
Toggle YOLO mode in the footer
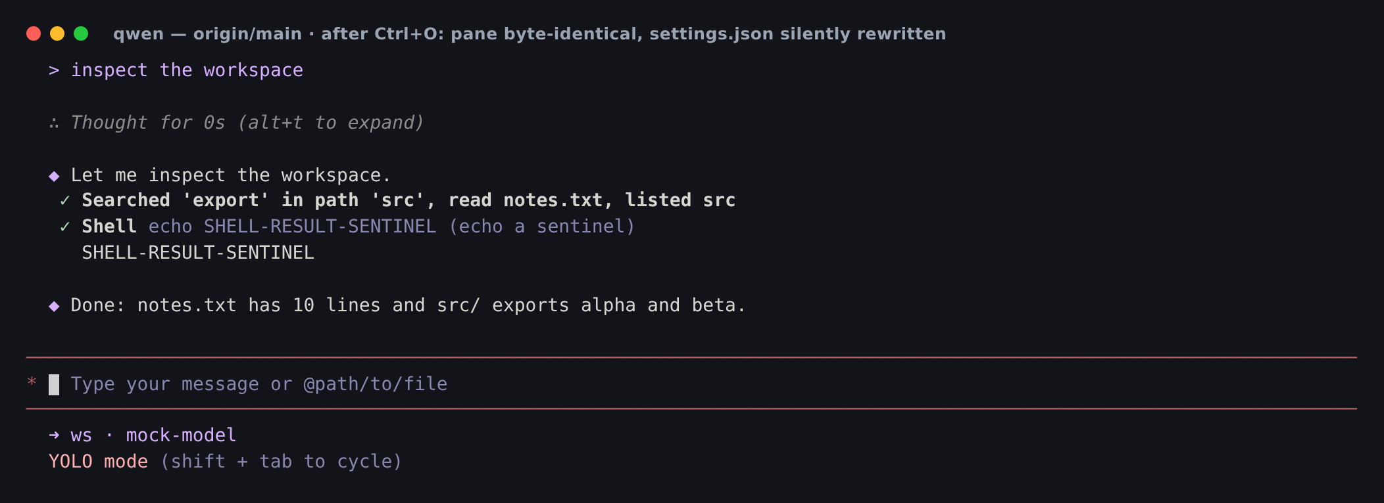tap(98, 462)
